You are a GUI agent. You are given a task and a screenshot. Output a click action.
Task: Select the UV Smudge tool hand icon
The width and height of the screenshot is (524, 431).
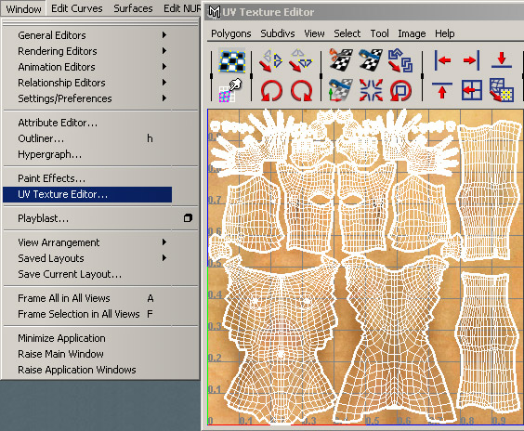click(x=229, y=90)
